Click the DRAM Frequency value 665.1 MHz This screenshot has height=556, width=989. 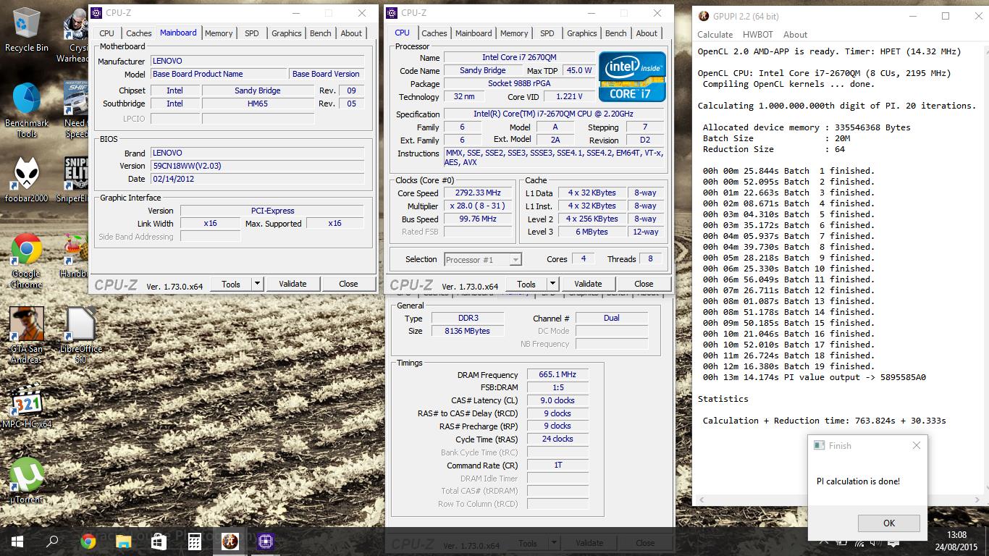coord(557,374)
